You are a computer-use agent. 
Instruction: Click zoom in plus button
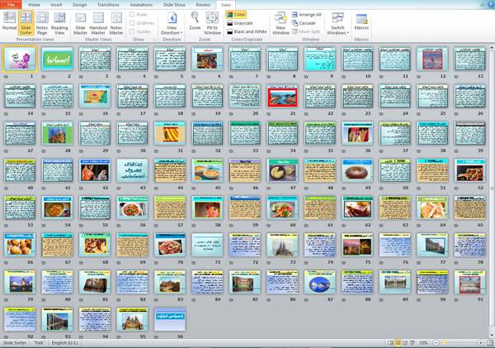tap(481, 342)
